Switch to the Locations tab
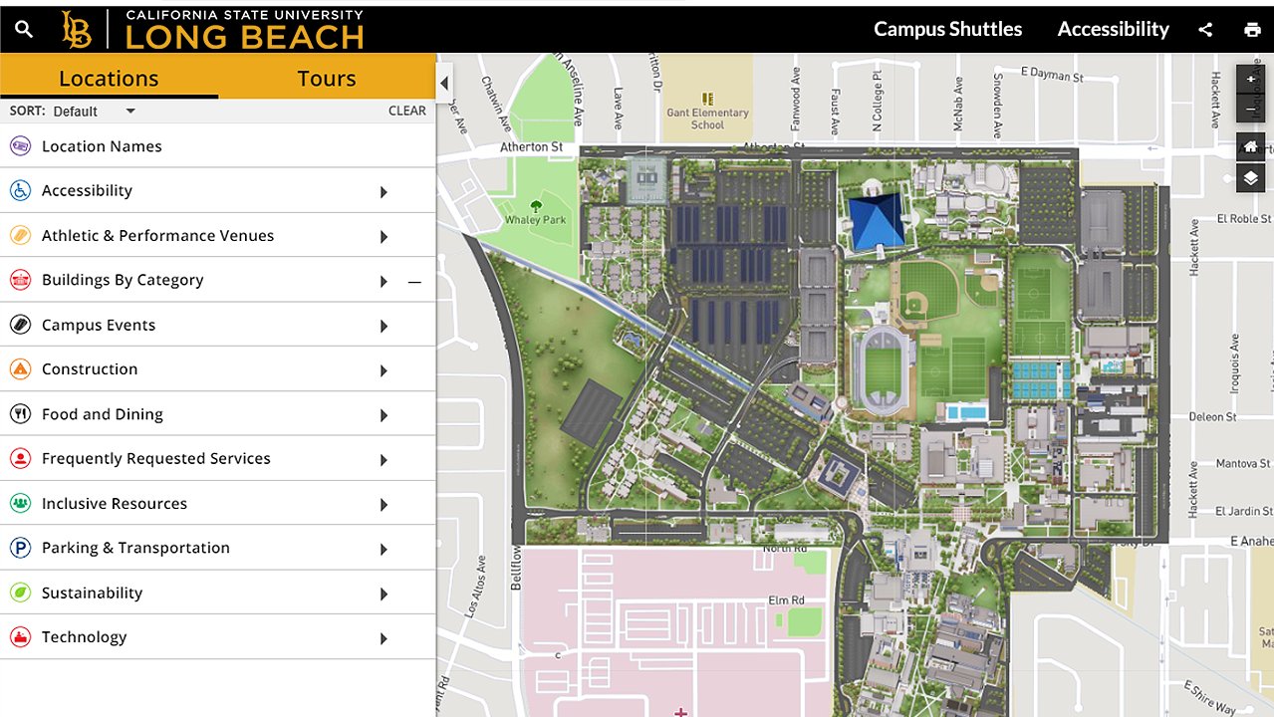This screenshot has width=1274, height=717. [109, 78]
